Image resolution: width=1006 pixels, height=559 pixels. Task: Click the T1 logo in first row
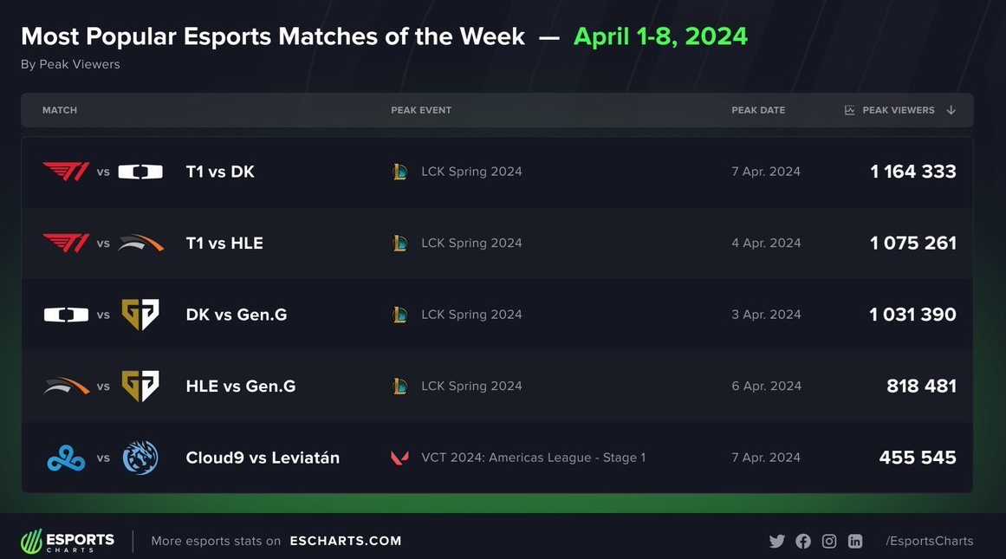tap(66, 172)
